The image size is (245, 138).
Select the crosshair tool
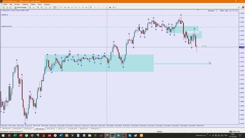click(x=95, y=7)
